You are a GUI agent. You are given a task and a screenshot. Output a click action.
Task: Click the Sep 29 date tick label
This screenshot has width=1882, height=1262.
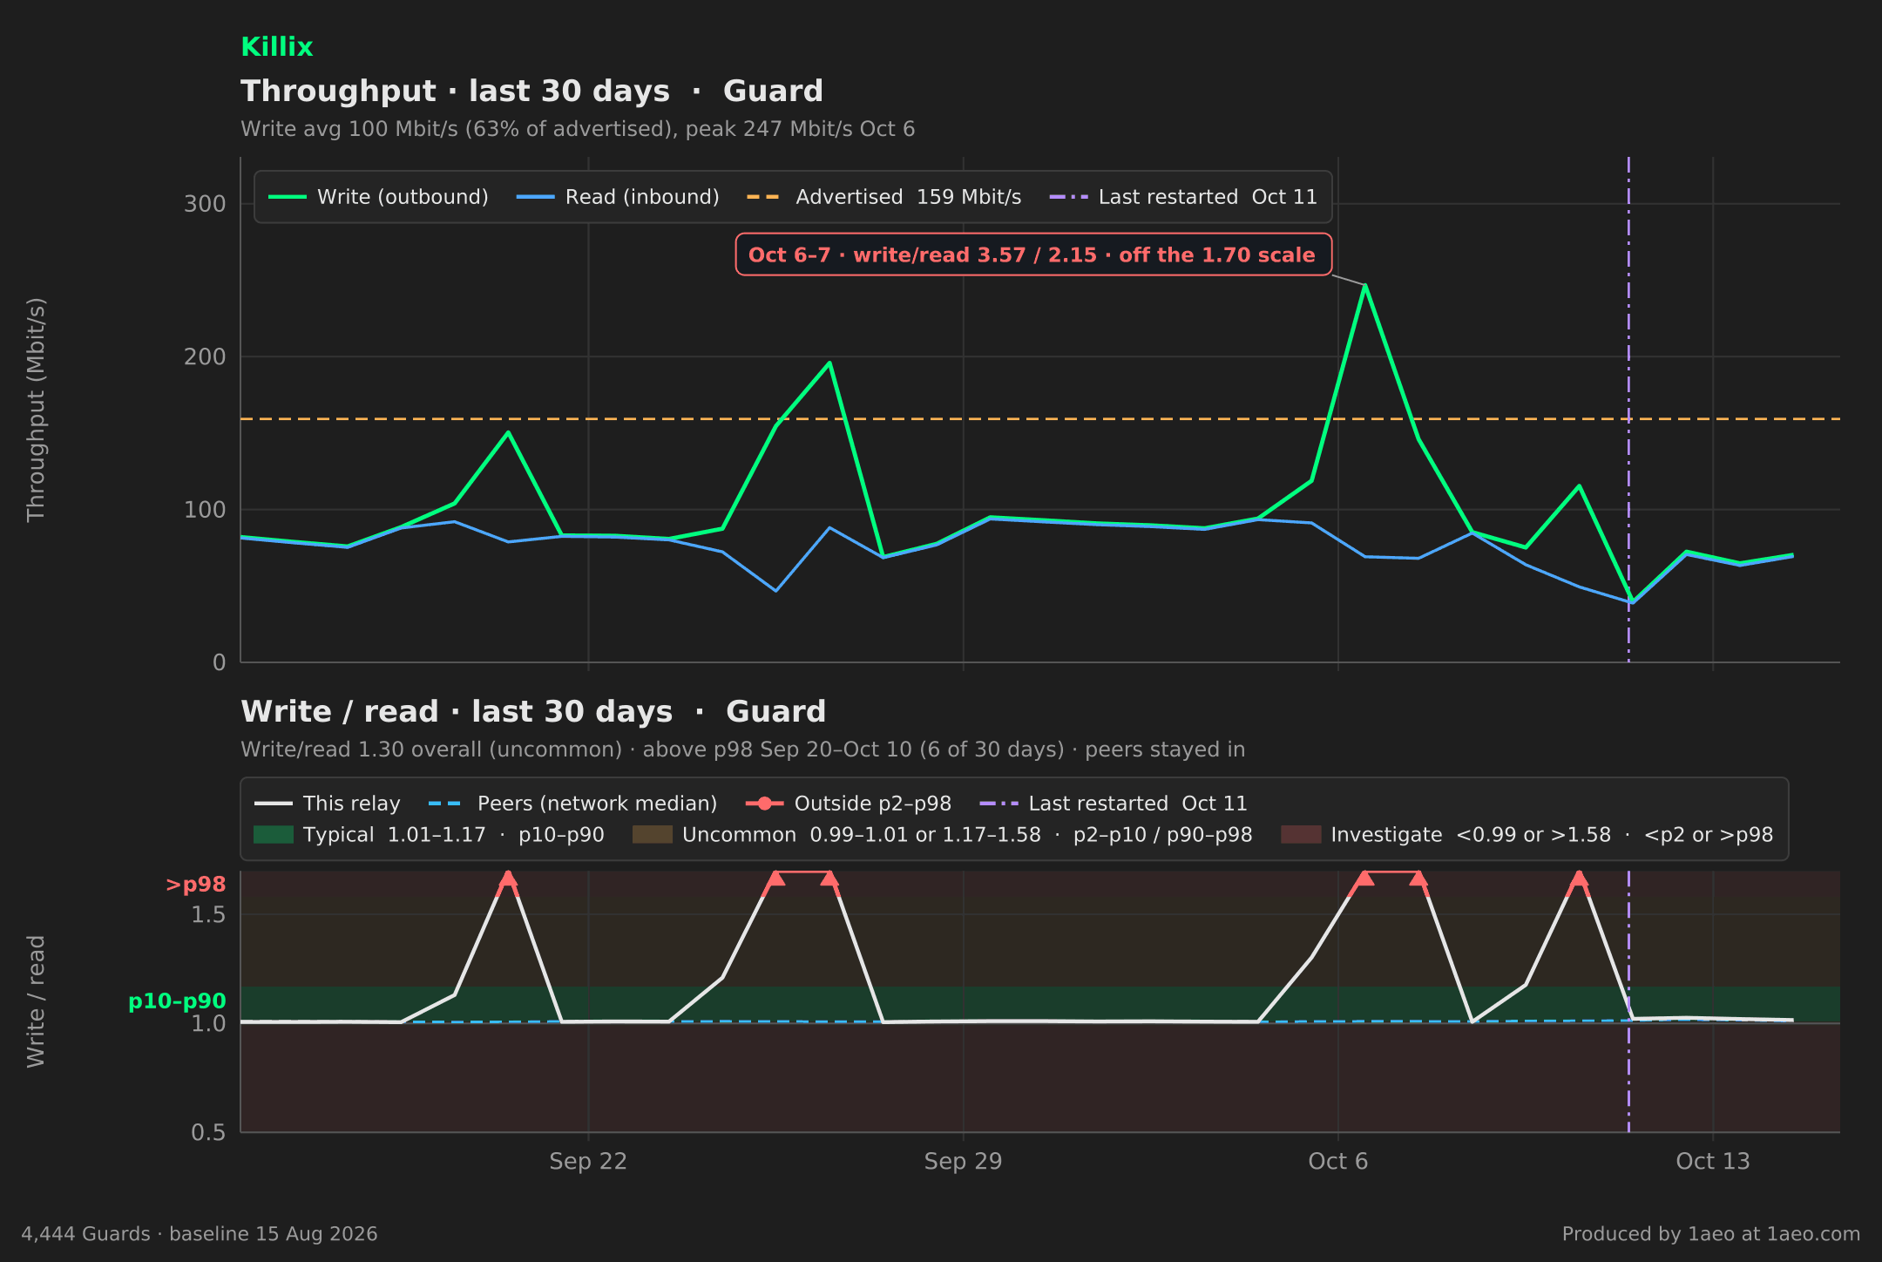(963, 1161)
